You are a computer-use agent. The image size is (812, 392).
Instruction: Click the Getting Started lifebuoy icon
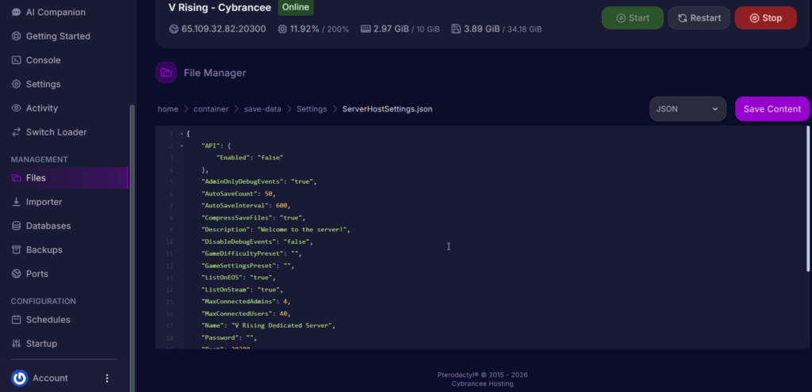point(17,36)
